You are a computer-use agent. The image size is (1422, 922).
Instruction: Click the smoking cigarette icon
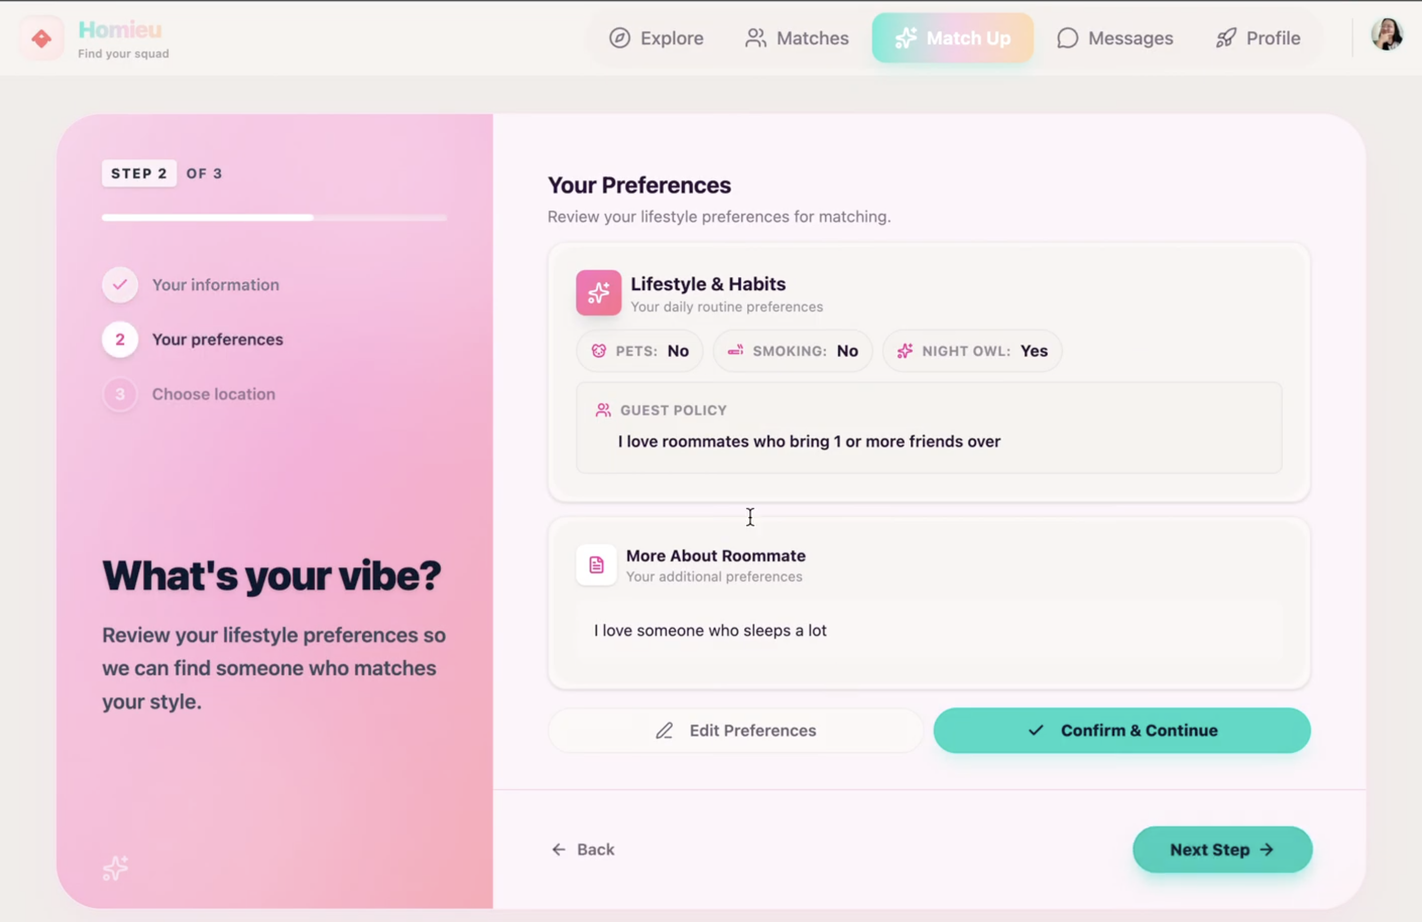point(735,351)
